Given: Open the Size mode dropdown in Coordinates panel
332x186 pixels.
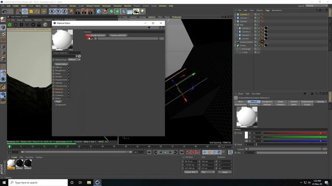Looking at the screenshot, I should pos(208,172).
